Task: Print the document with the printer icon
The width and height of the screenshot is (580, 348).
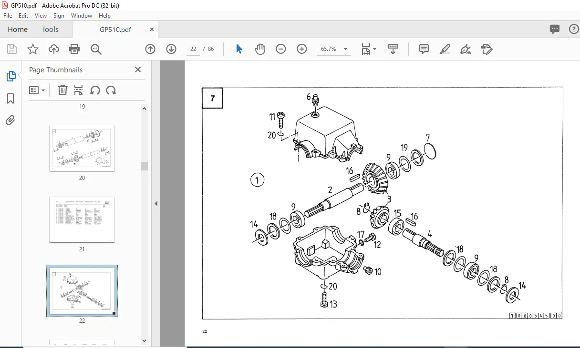Action: 74,49
